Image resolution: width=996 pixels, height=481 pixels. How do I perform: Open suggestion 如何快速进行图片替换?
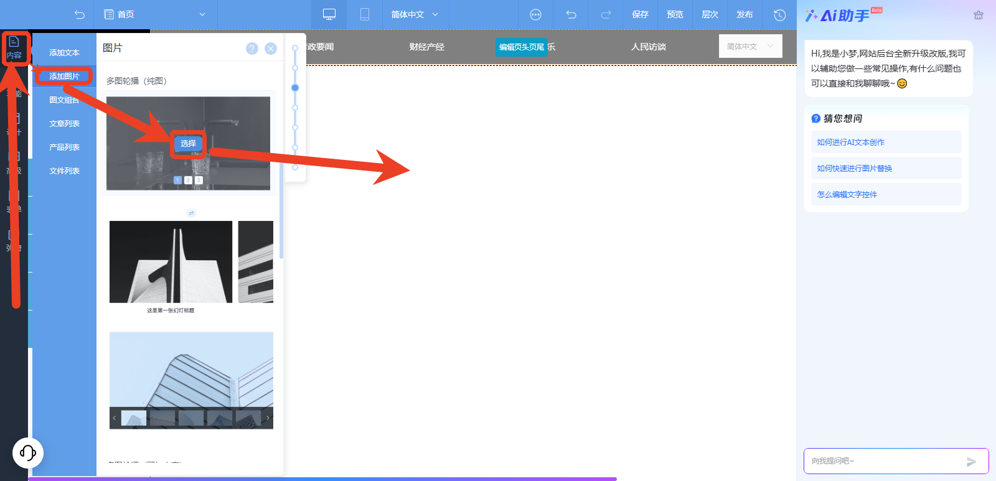[886, 168]
